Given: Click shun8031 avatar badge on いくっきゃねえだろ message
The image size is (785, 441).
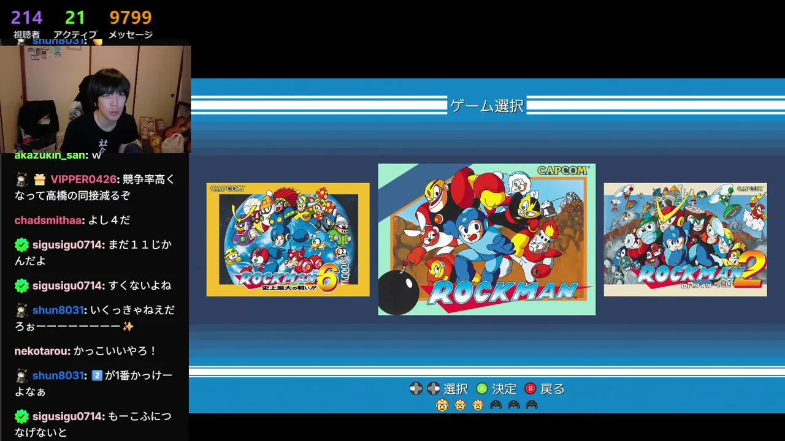Looking at the screenshot, I should pos(22,310).
